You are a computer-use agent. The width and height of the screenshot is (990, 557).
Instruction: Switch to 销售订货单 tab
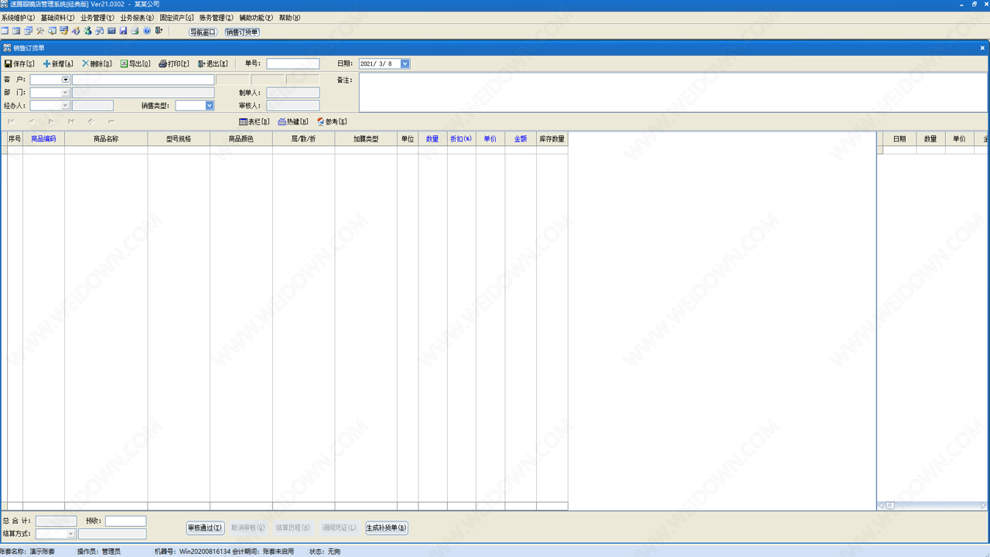click(242, 32)
